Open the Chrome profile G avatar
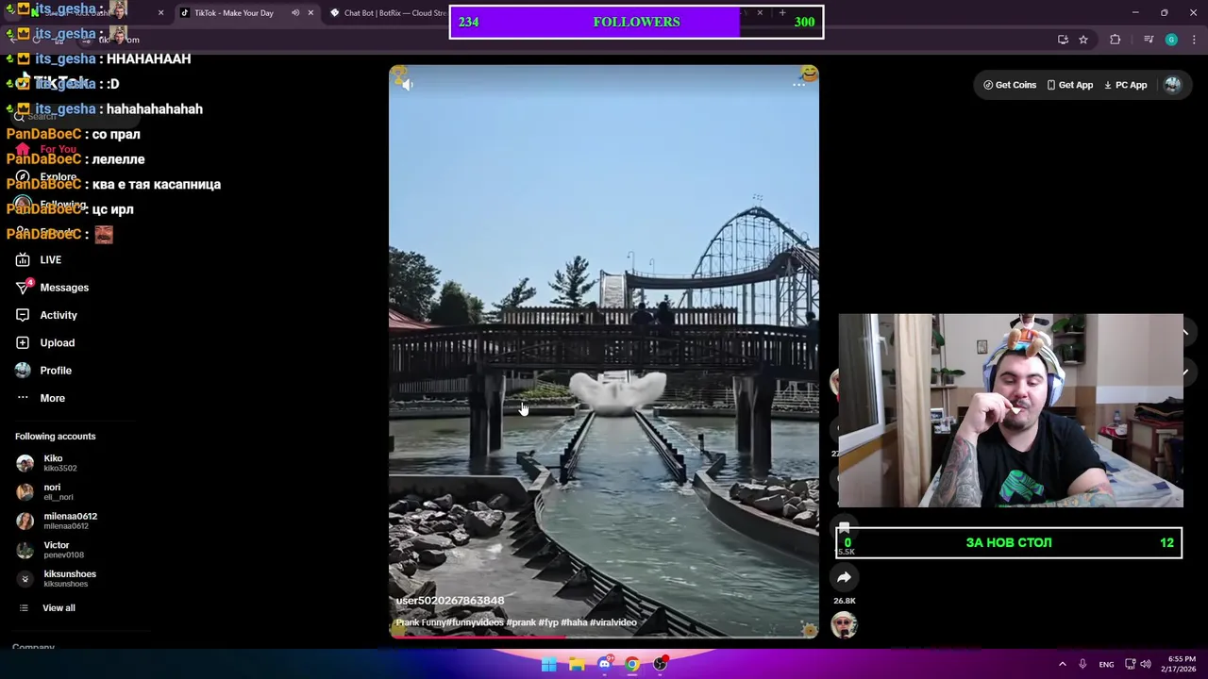Screen dimensions: 1208x679 click(x=1171, y=40)
